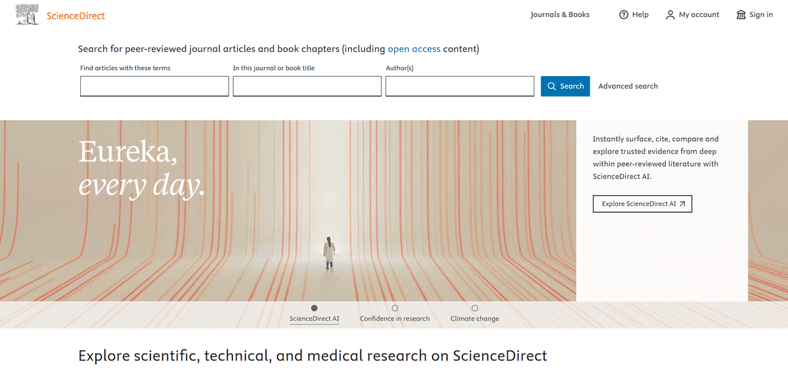Open the Help link text

pos(640,14)
